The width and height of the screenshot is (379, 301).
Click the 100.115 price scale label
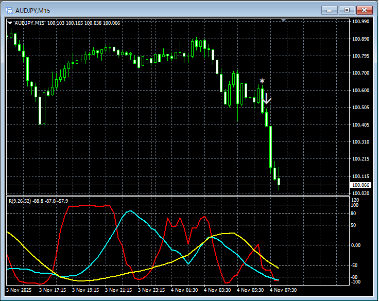point(360,176)
